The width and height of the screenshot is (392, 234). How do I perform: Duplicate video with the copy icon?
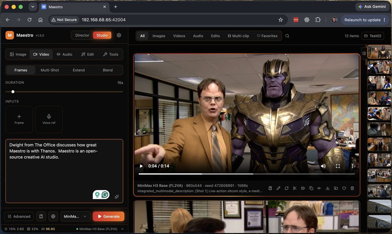click(x=311, y=188)
